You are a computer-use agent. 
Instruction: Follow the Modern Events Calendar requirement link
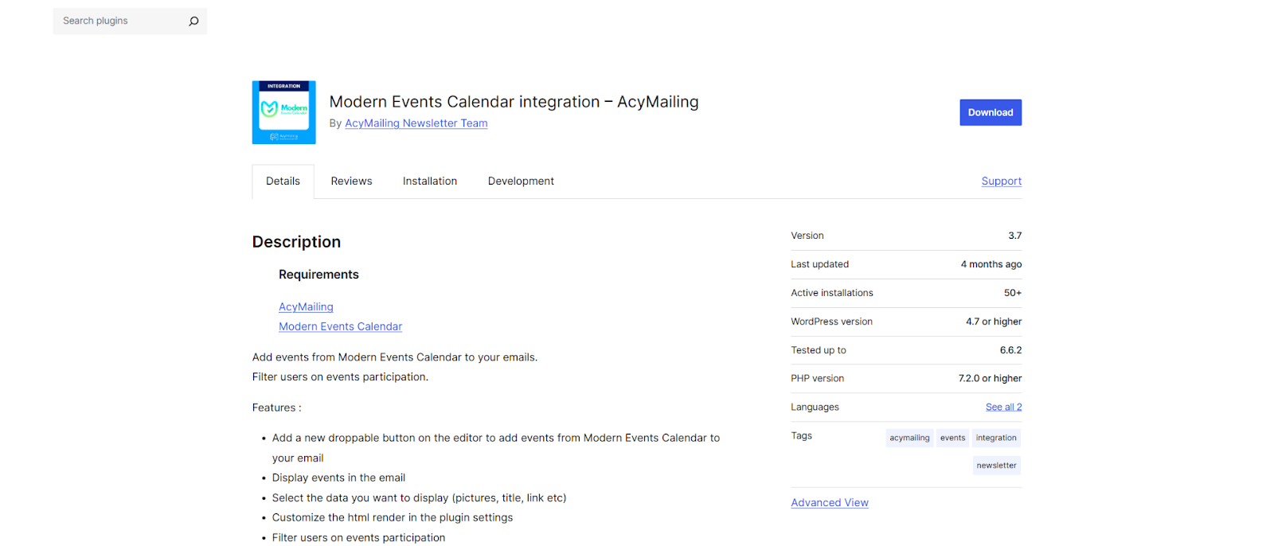click(x=340, y=326)
